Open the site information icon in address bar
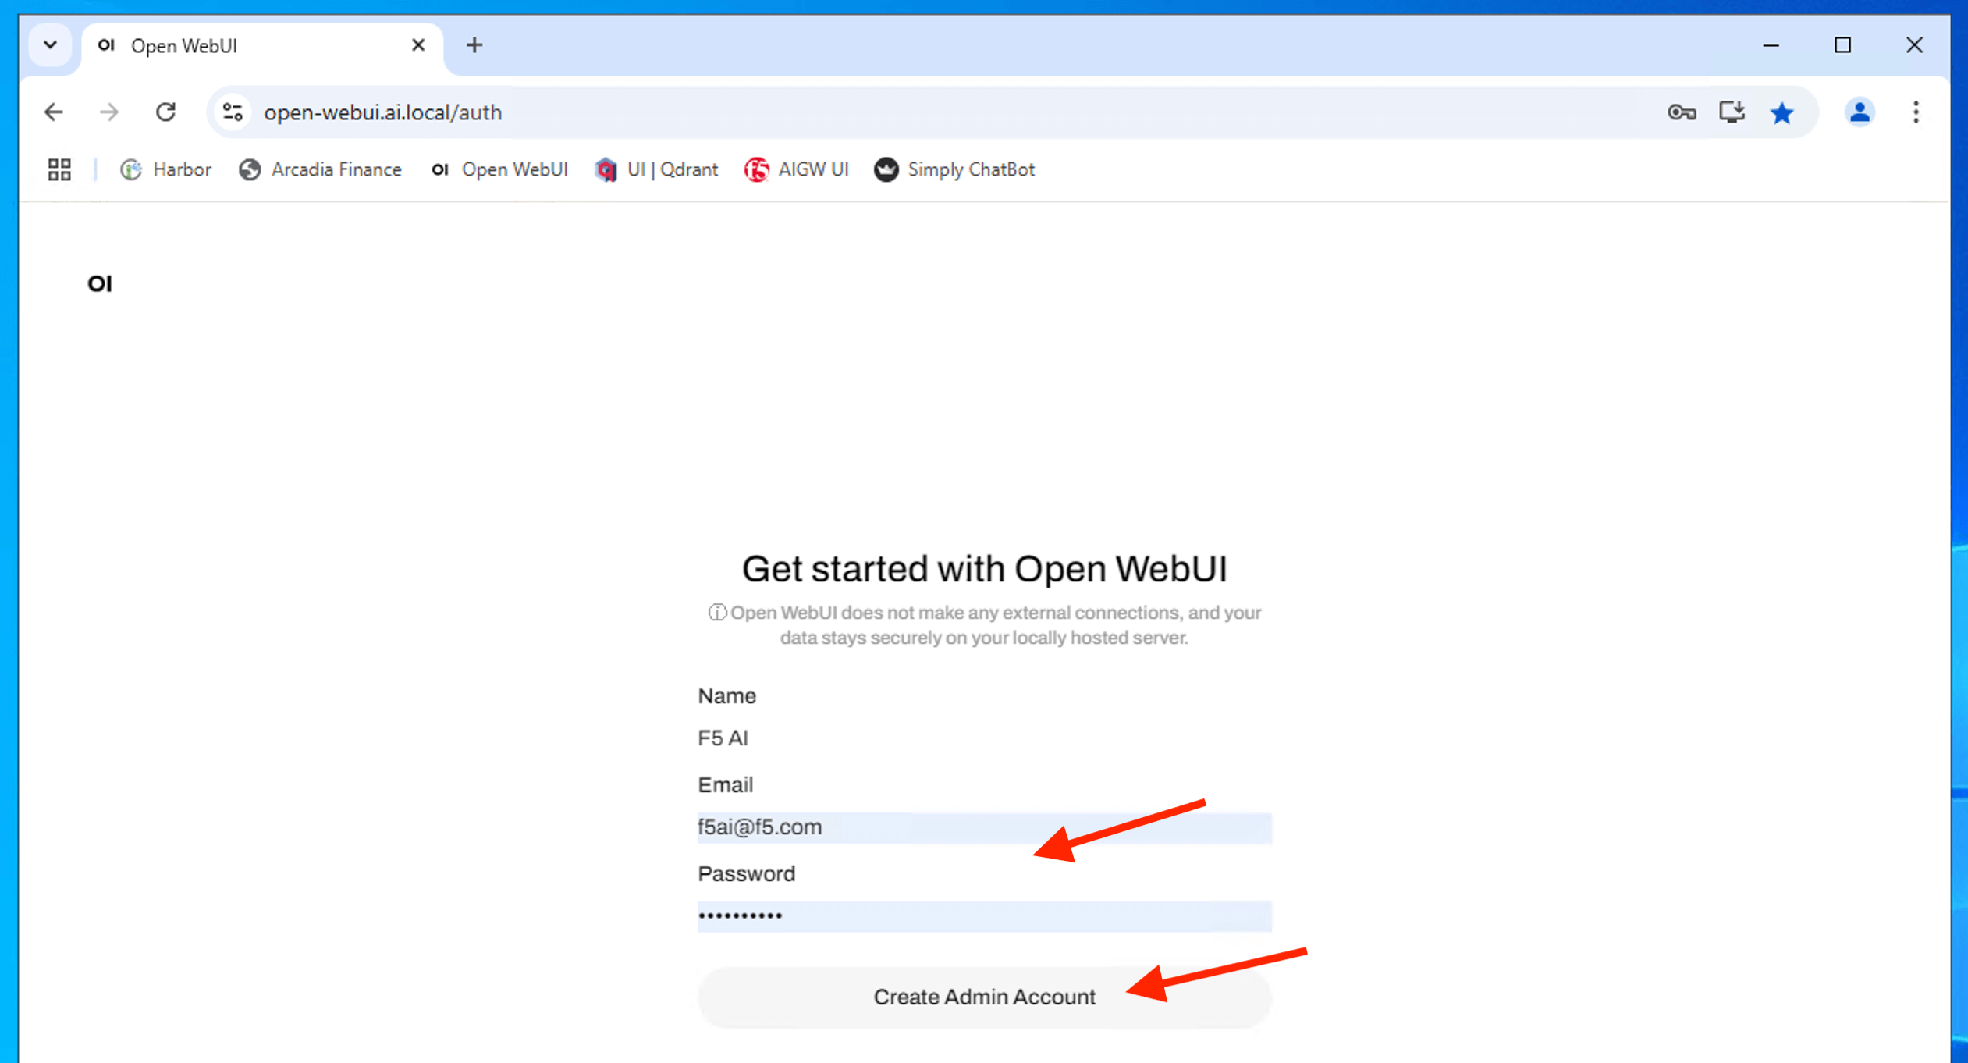Screen dimensions: 1968x1063 [233, 112]
